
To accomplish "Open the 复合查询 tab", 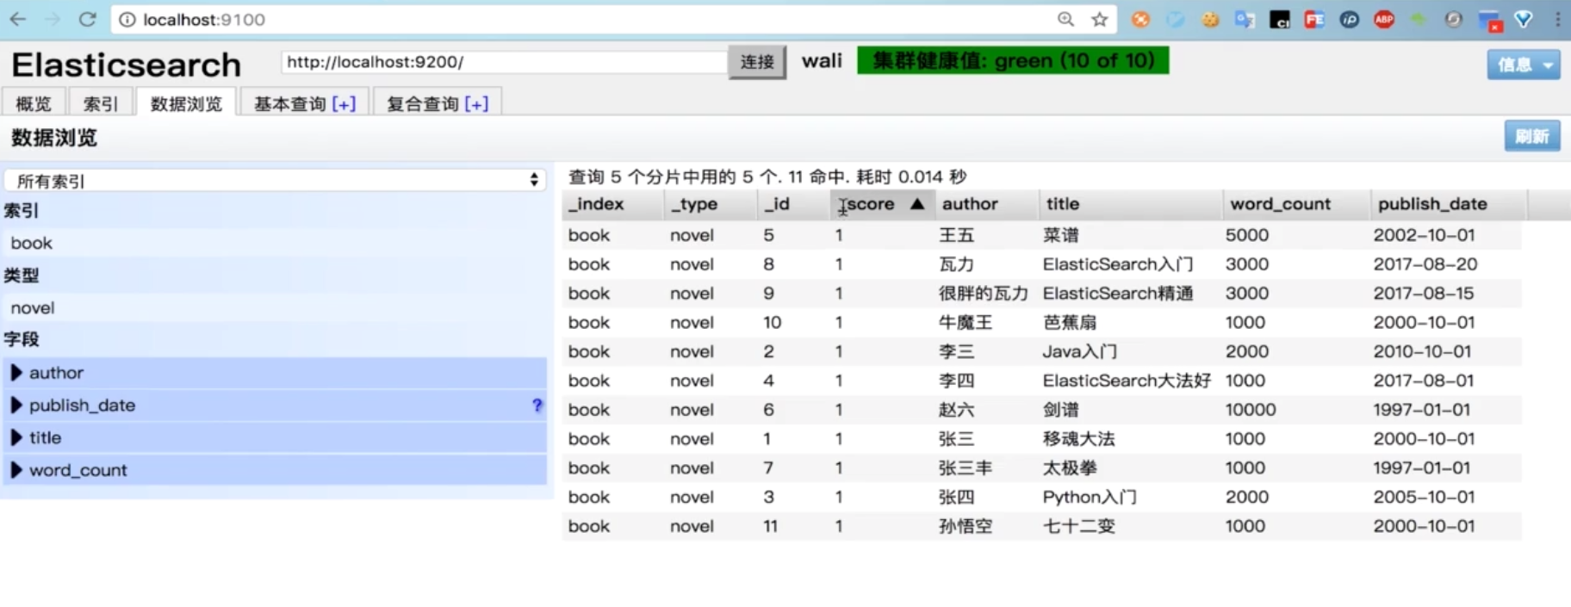I will pos(422,103).
